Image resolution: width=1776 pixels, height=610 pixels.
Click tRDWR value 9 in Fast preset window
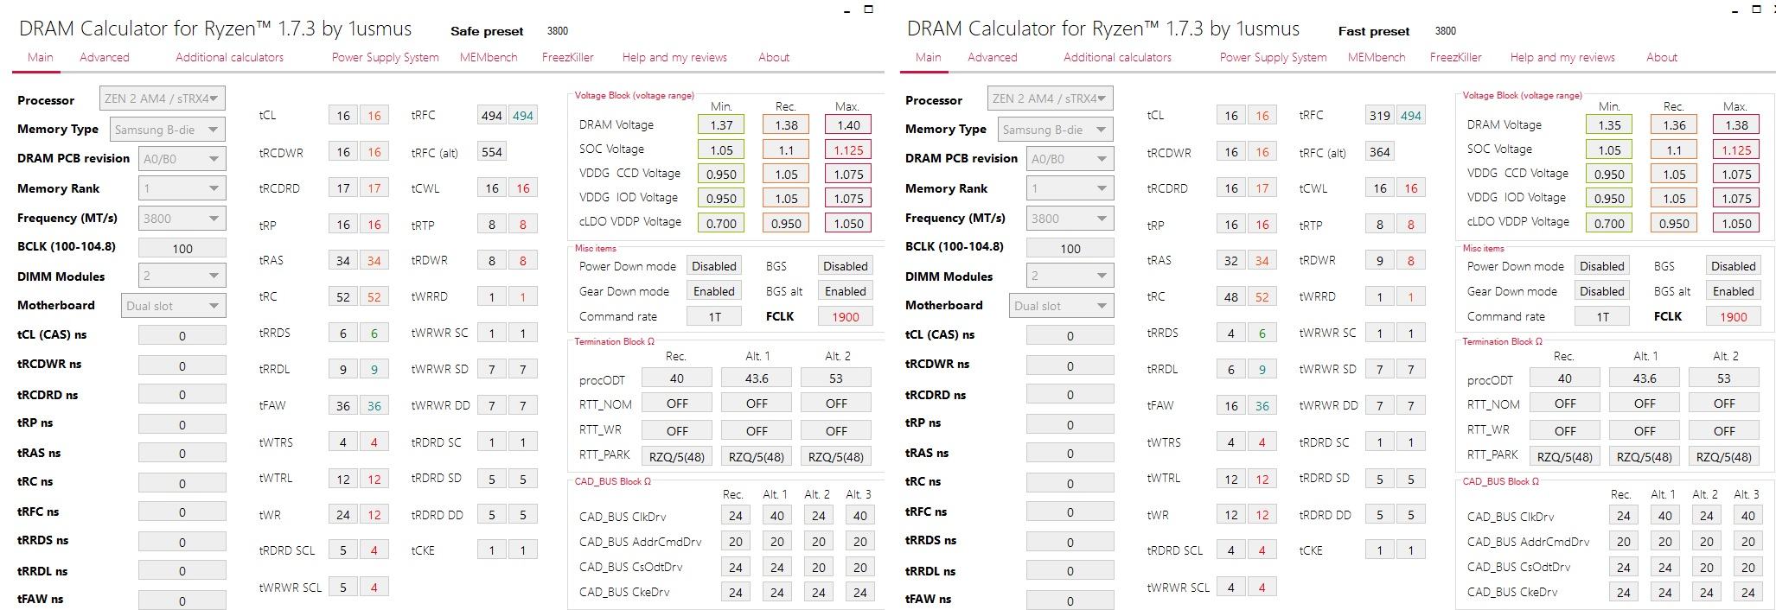(1380, 260)
